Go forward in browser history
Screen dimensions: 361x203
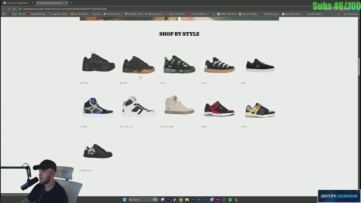point(9,9)
